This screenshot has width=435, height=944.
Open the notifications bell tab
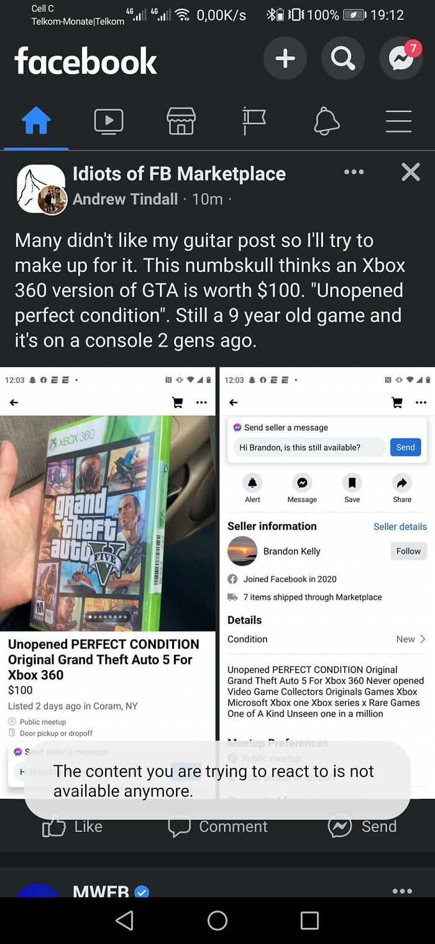(x=326, y=121)
